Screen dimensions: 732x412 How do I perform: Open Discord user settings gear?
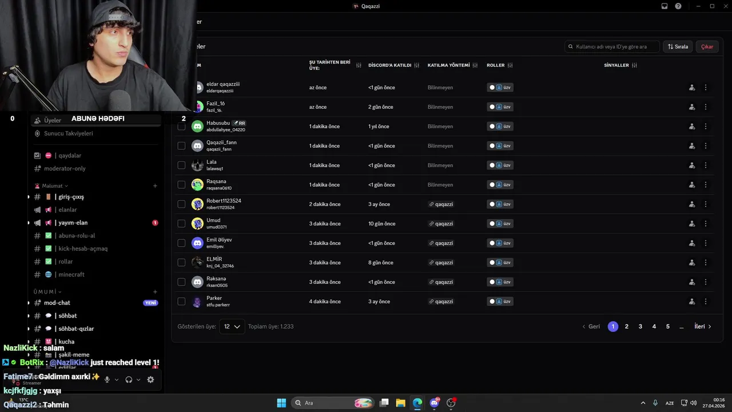[x=150, y=379]
